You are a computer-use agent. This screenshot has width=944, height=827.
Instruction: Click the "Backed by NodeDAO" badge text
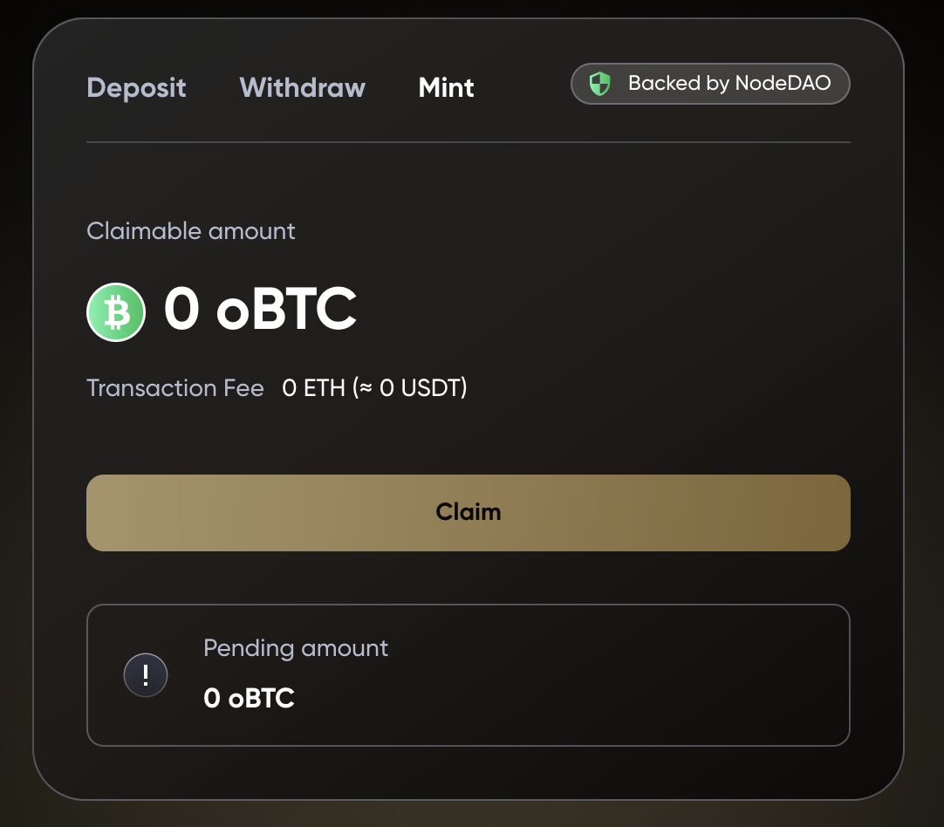(729, 84)
